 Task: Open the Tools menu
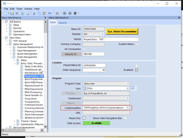19,9
